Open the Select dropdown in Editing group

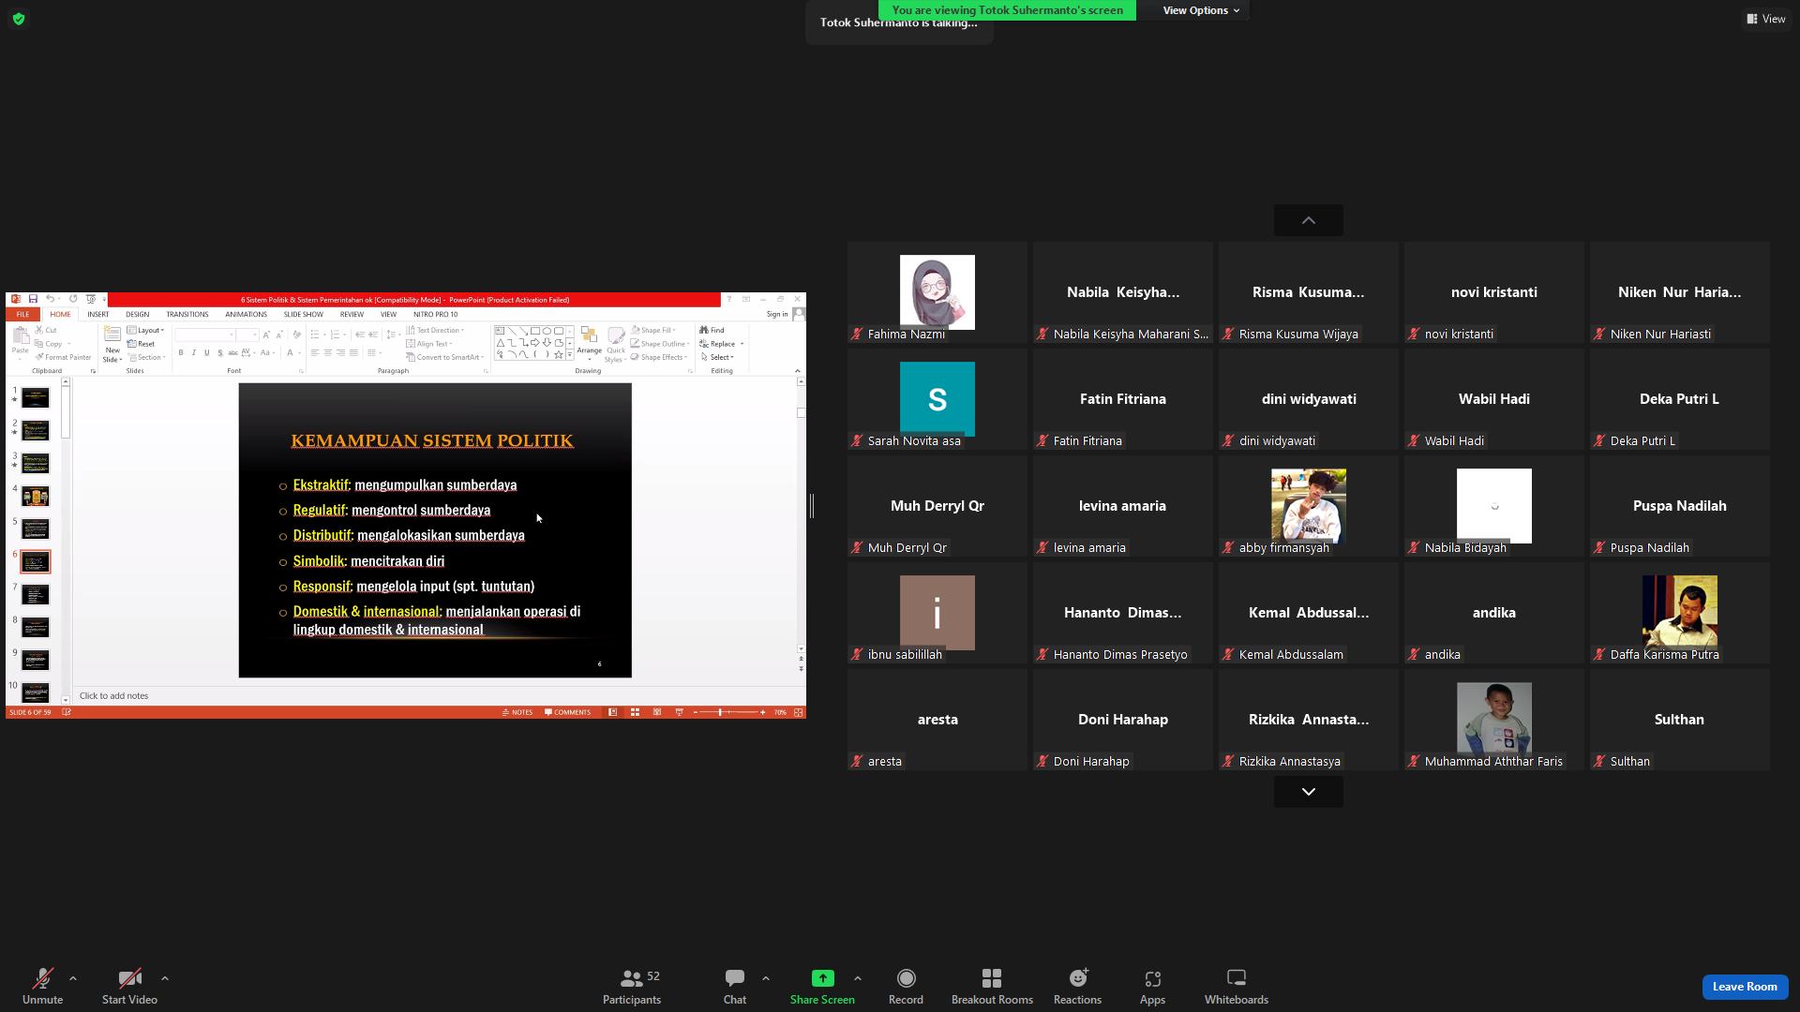coord(717,357)
